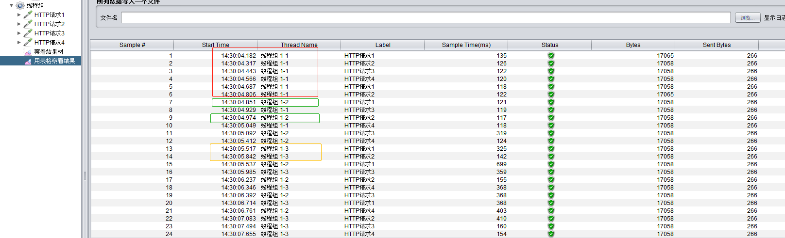Select start time 14:30:05.842 cell
Viewport: 785px width, 238px height.
(x=239, y=157)
